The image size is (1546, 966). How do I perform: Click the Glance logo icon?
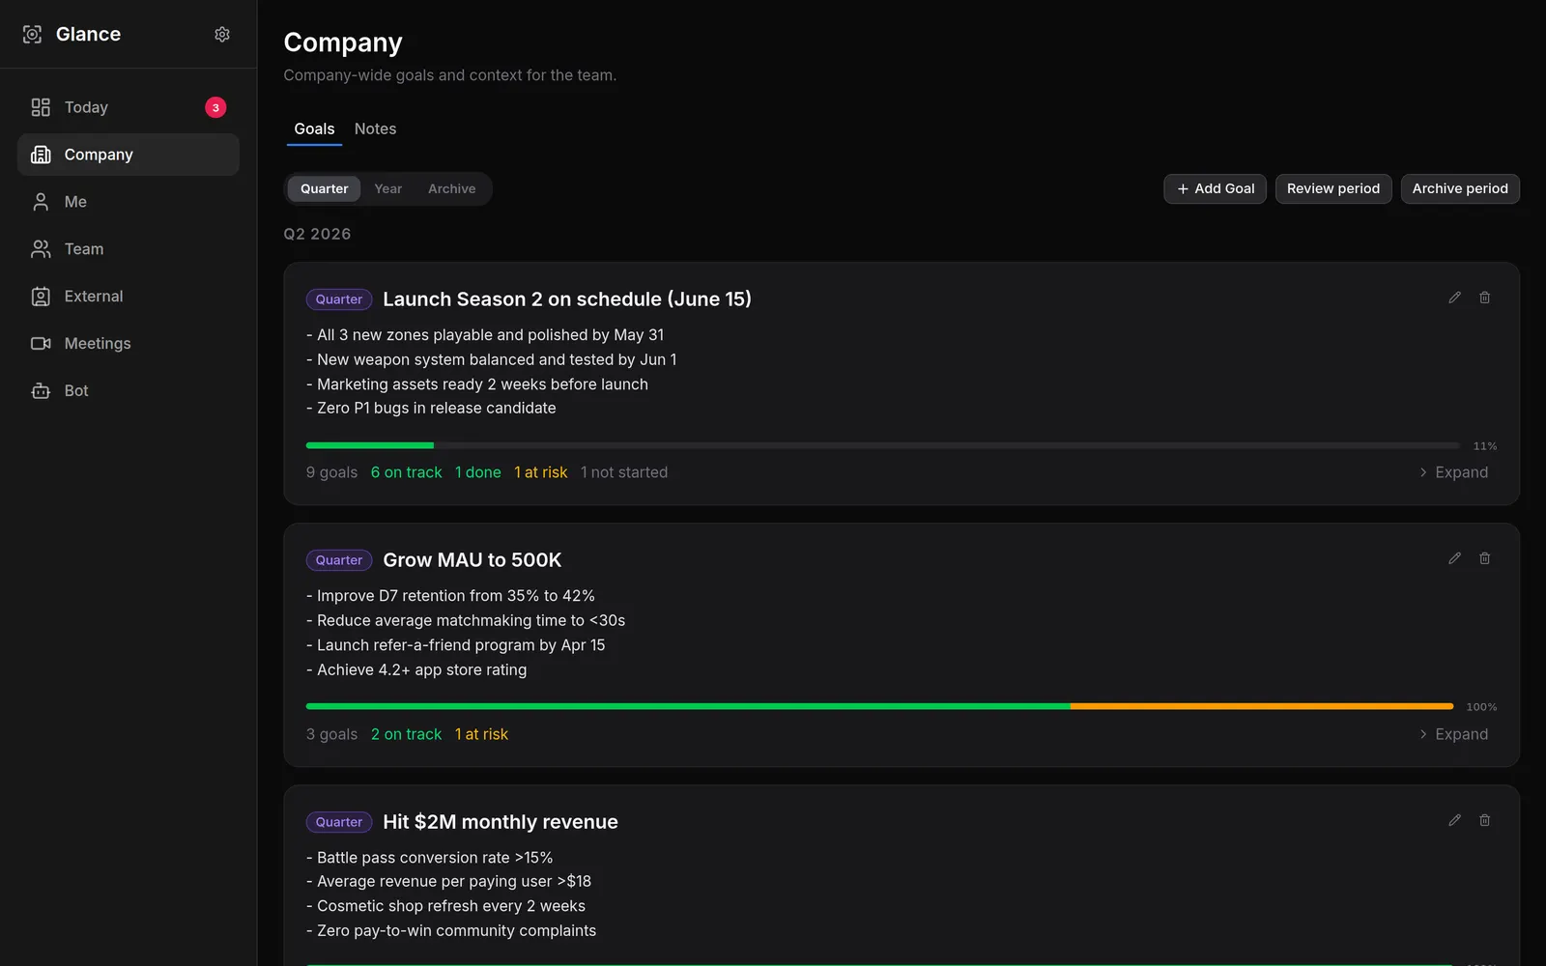[32, 34]
